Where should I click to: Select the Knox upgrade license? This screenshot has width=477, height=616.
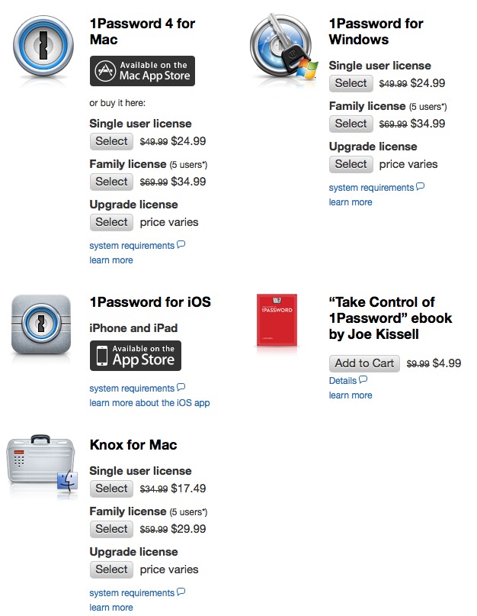pyautogui.click(x=111, y=569)
